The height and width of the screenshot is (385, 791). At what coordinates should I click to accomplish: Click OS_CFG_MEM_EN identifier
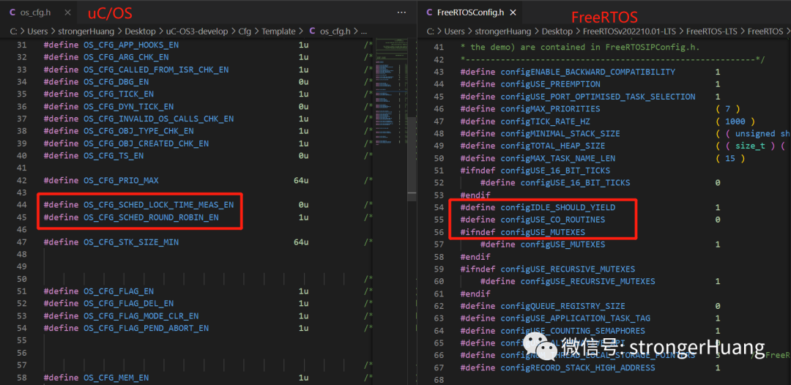(x=116, y=378)
